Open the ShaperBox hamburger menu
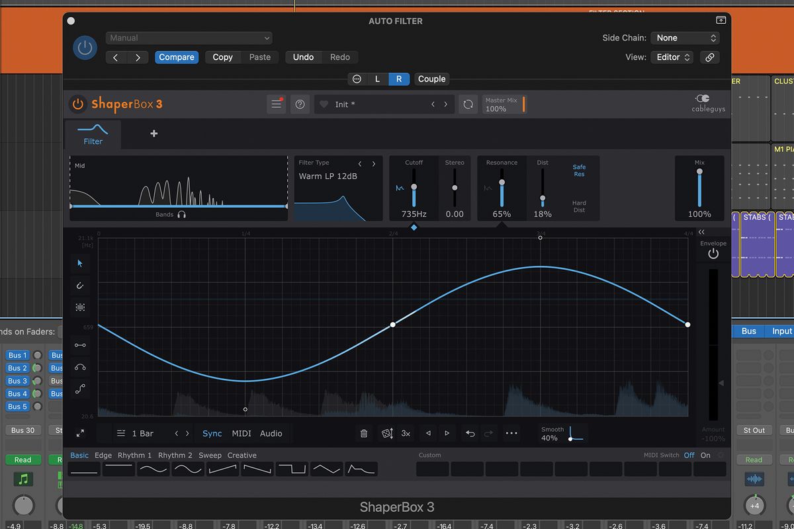This screenshot has height=529, width=794. point(276,104)
